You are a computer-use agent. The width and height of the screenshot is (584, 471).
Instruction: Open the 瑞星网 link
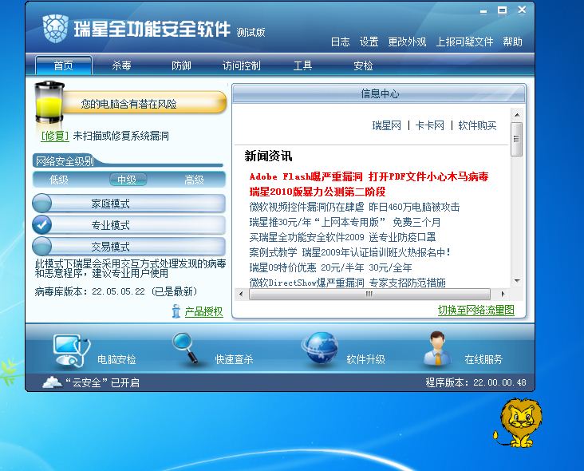387,125
